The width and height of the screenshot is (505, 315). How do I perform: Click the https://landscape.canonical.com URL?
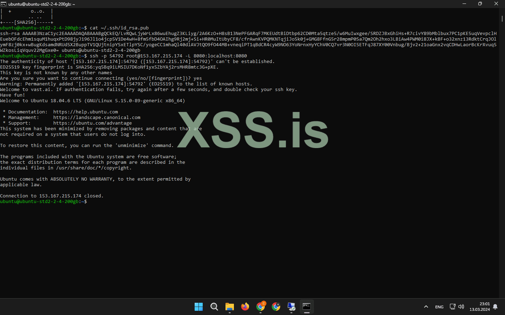[x=97, y=118]
